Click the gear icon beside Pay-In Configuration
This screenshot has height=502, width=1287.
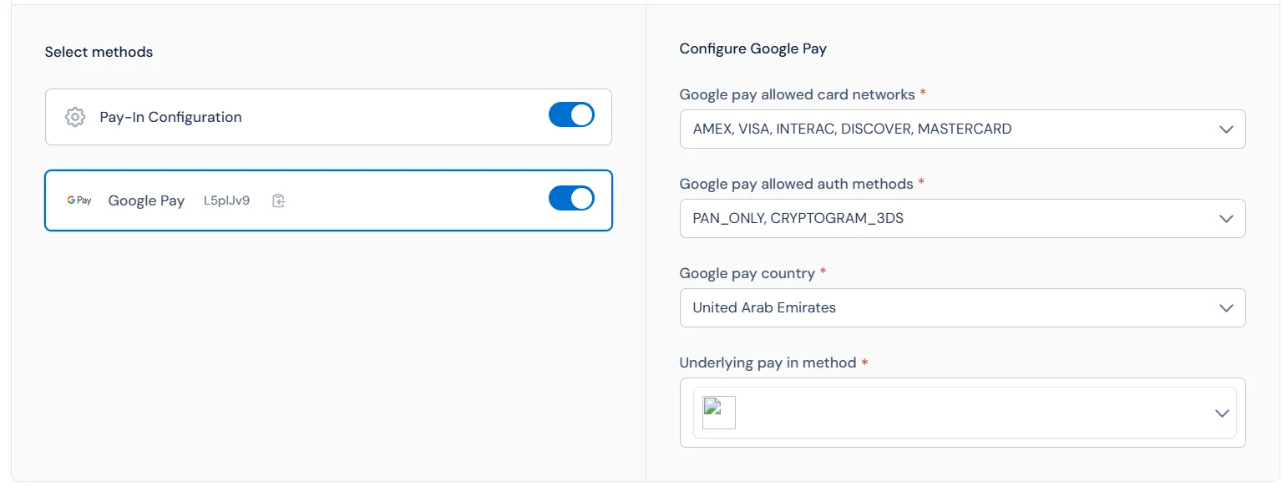75,117
